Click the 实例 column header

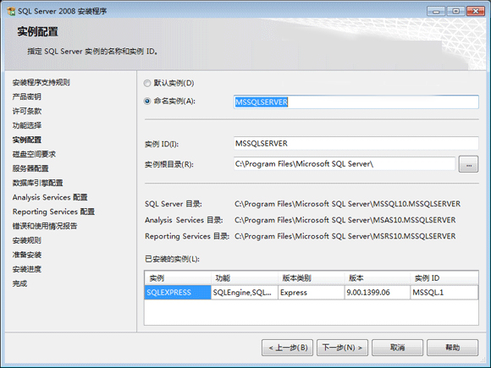[178, 277]
